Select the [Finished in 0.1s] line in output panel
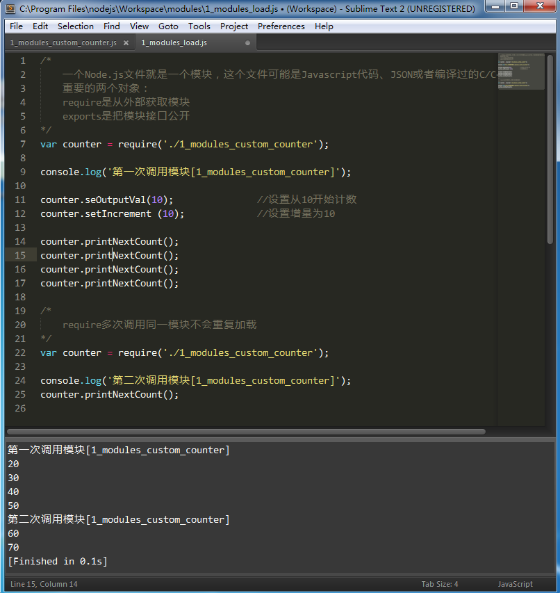Image resolution: width=560 pixels, height=593 pixels. [58, 561]
